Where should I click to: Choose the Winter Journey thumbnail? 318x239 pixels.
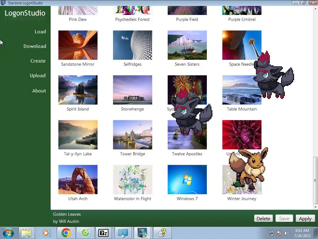[242, 180]
